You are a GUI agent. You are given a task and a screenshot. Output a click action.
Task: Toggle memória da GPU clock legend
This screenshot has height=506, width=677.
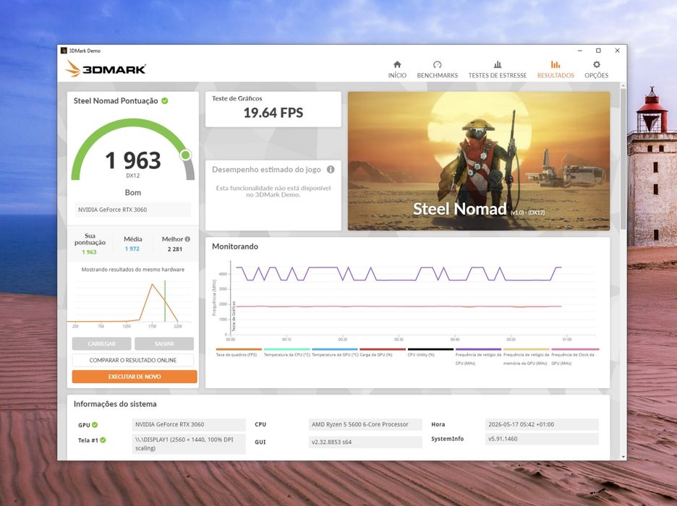pyautogui.click(x=527, y=357)
